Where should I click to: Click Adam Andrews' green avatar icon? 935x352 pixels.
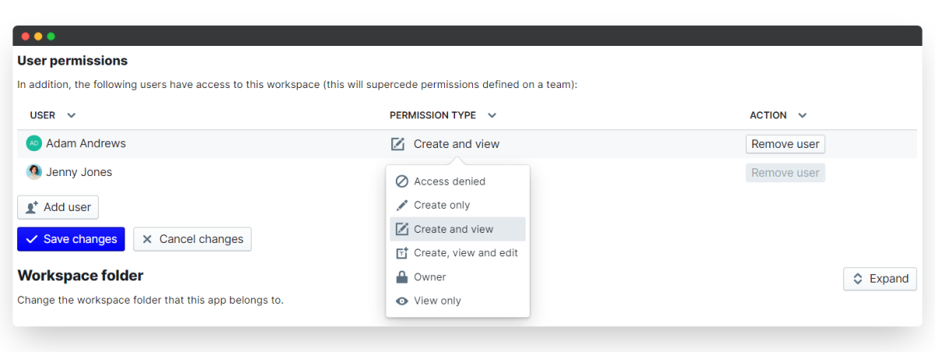(x=34, y=144)
